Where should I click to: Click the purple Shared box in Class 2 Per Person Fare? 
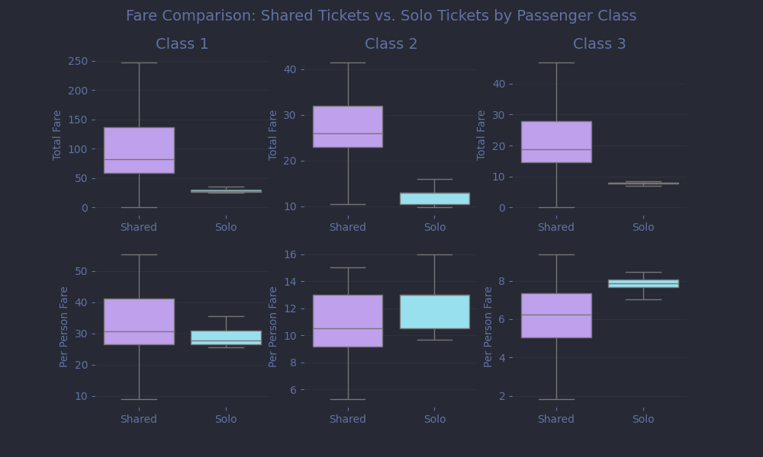pyautogui.click(x=348, y=321)
